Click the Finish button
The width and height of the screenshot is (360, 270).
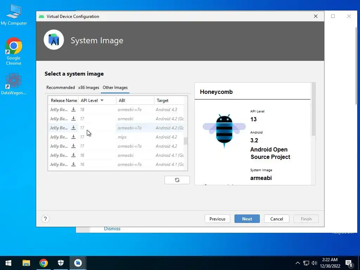tap(306, 219)
